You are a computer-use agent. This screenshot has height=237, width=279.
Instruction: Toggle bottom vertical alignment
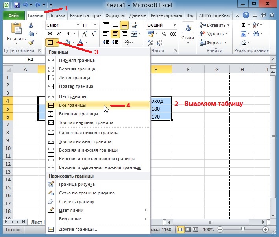tap(124, 25)
